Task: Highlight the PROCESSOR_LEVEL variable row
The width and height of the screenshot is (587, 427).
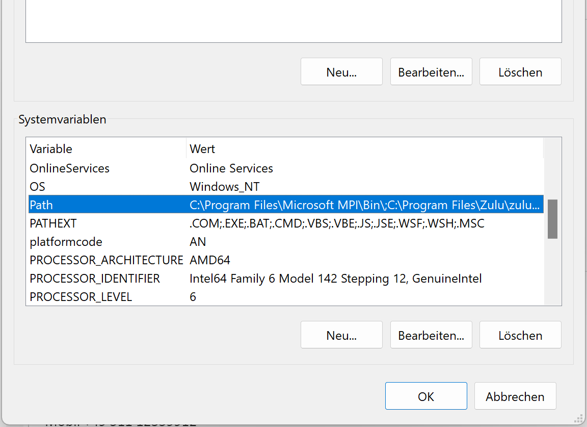Action: (x=81, y=297)
